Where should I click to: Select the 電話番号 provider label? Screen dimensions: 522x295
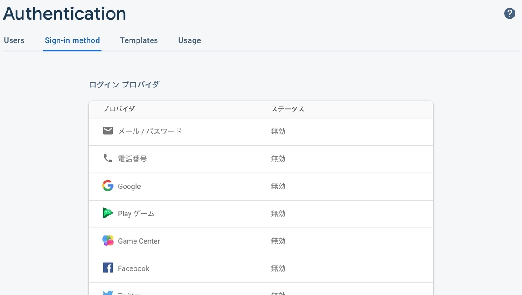[x=133, y=159]
